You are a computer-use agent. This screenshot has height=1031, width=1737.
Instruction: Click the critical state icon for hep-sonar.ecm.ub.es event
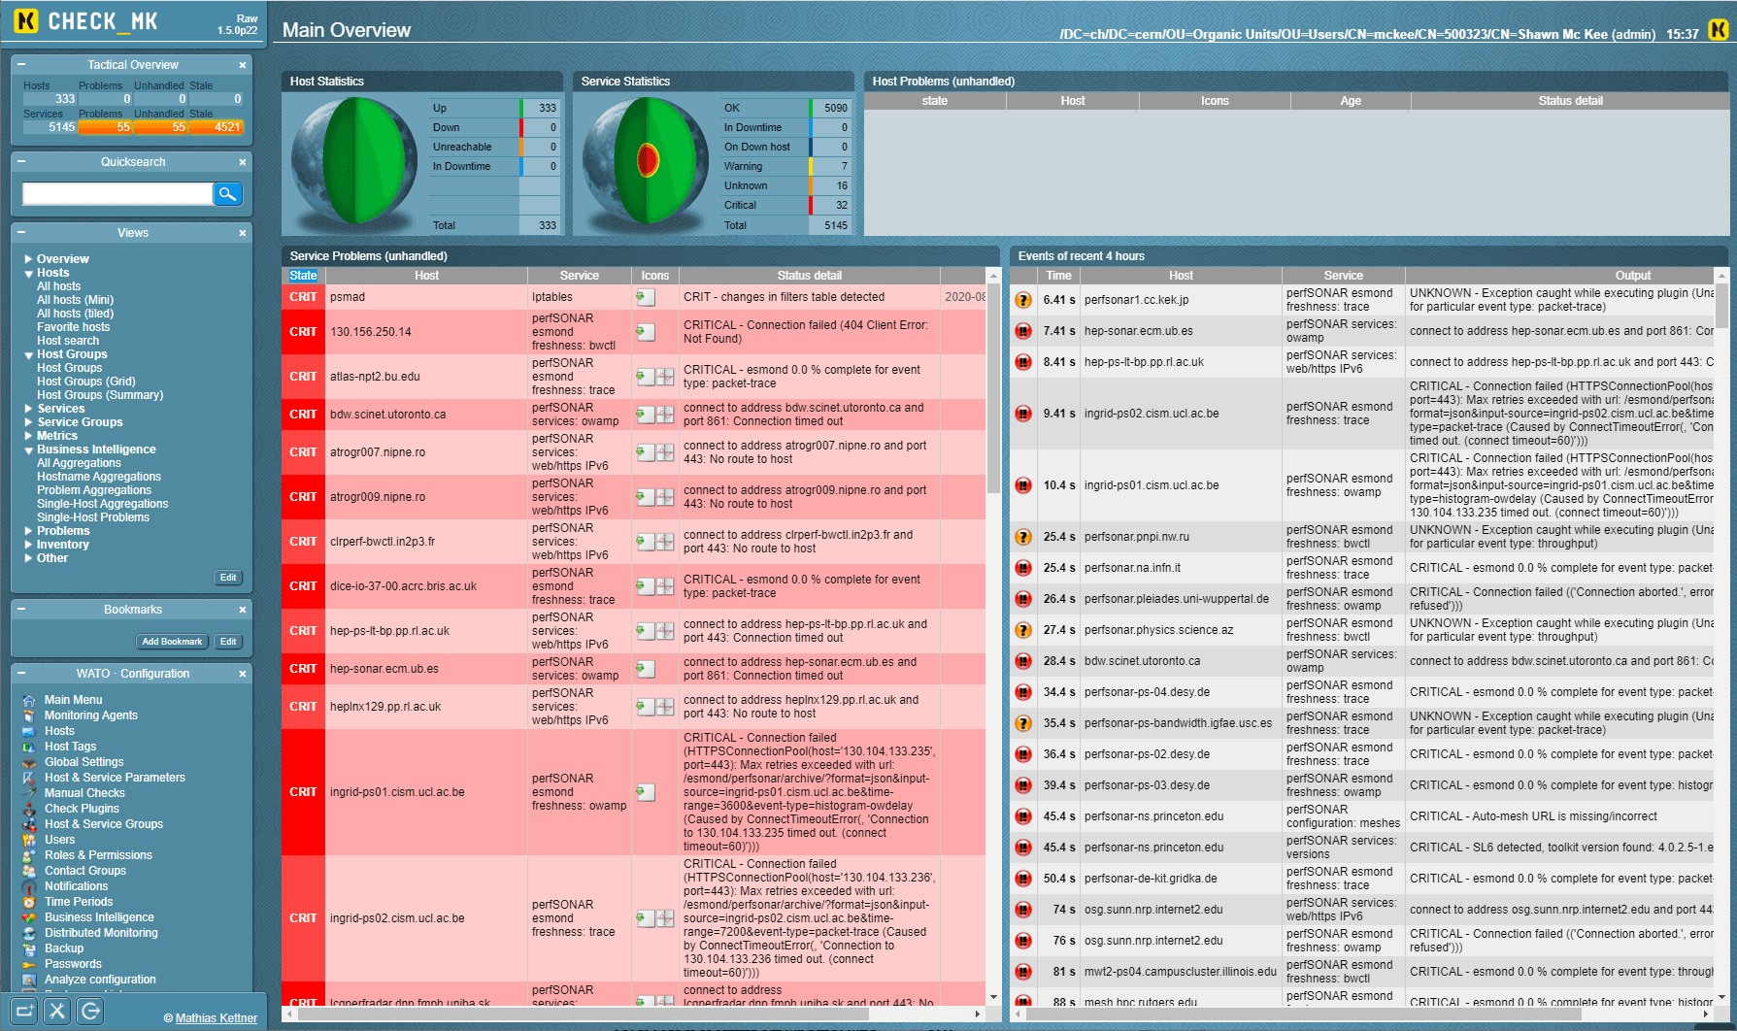click(1023, 331)
